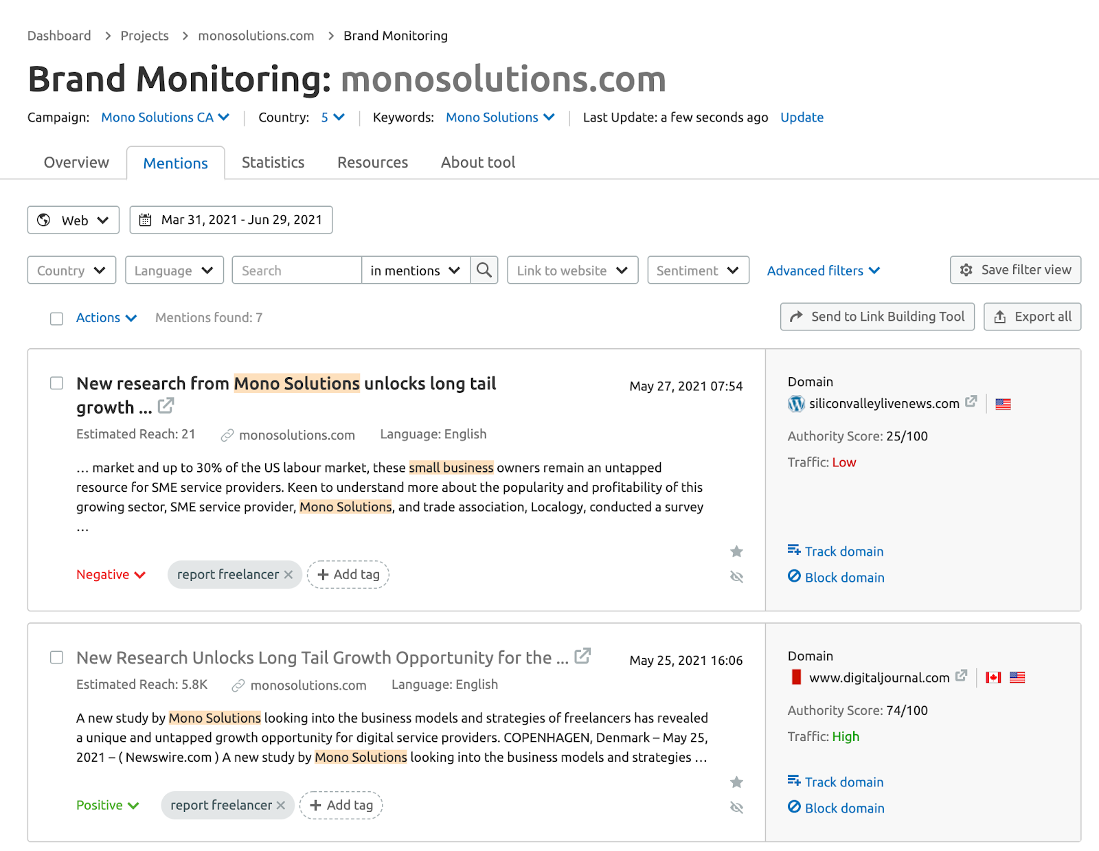Image resolution: width=1099 pixels, height=851 pixels.
Task: Hide the siliconvalleylivenews mention with eye icon
Action: pyautogui.click(x=736, y=577)
